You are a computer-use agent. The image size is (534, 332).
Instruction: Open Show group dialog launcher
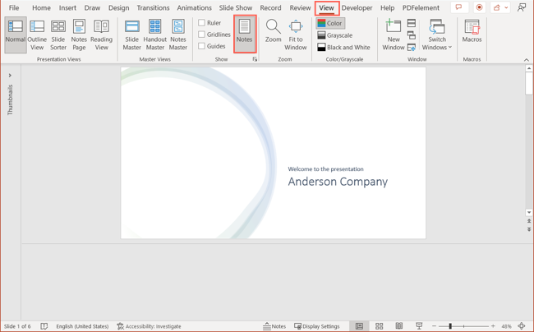coord(255,59)
